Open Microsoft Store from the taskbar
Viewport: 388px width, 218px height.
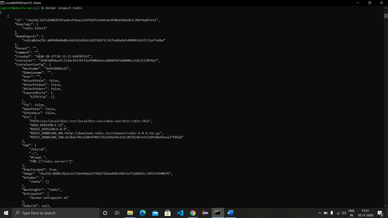coord(167,213)
